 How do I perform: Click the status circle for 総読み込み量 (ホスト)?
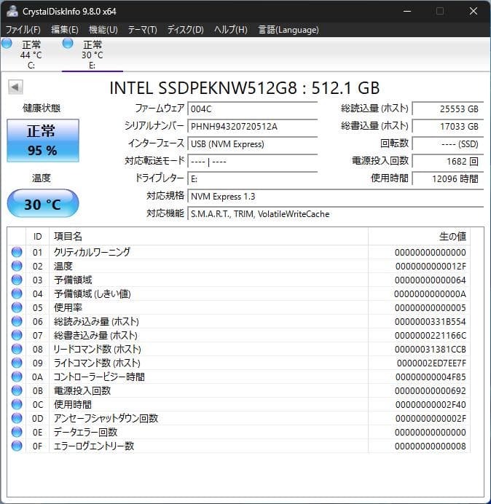coord(17,321)
